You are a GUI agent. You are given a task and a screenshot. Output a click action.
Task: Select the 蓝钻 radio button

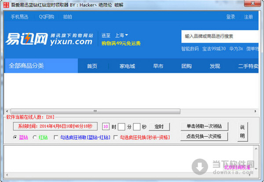pyautogui.click(x=15, y=138)
